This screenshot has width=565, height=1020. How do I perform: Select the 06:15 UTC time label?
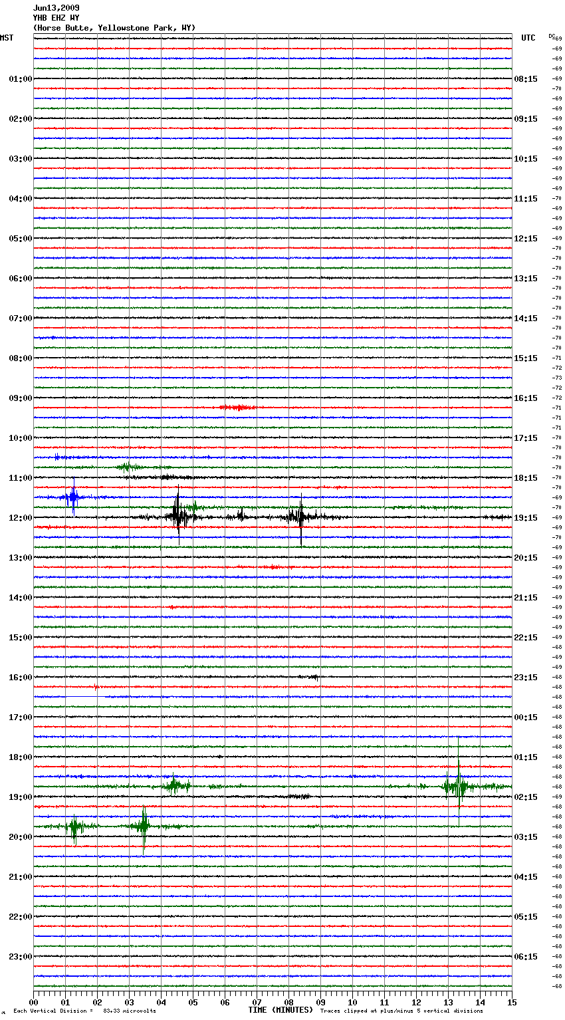point(526,957)
